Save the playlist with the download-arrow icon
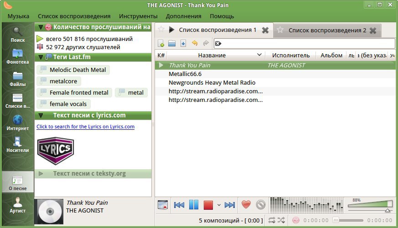The image size is (398, 228). click(x=183, y=43)
